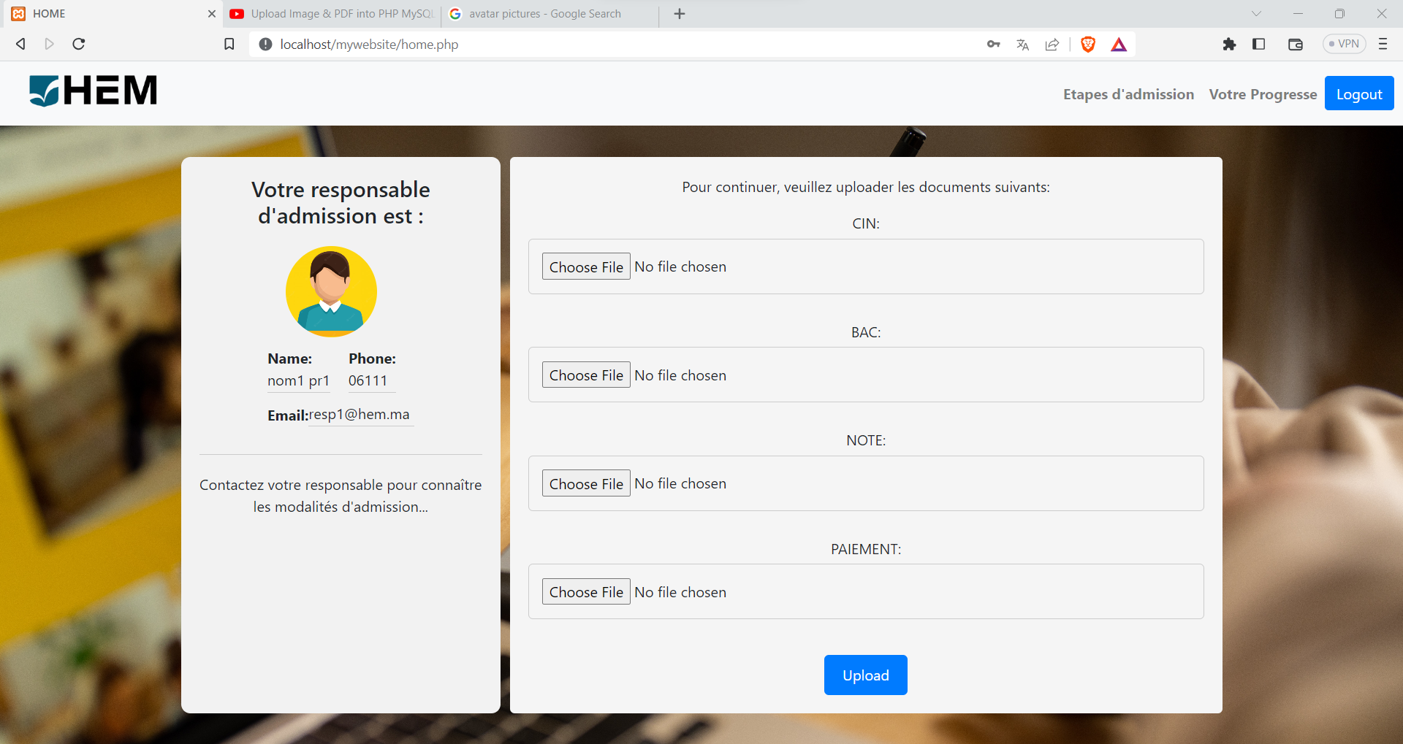Open the share page icon

(1052, 44)
